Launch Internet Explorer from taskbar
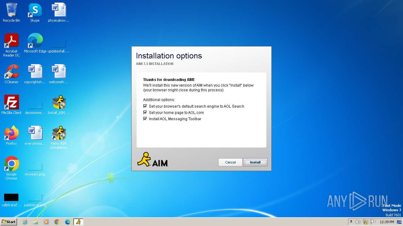 coord(25,222)
